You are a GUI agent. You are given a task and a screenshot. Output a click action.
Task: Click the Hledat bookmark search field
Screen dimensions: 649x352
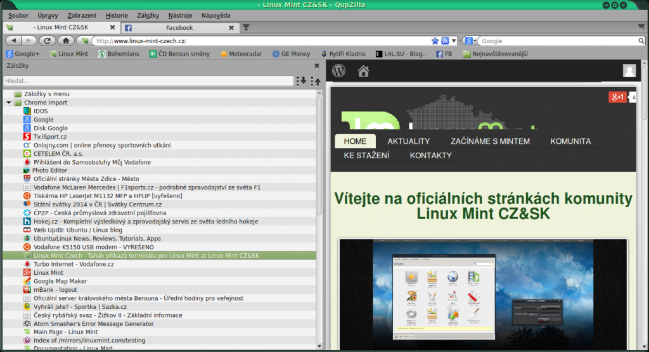(x=148, y=80)
